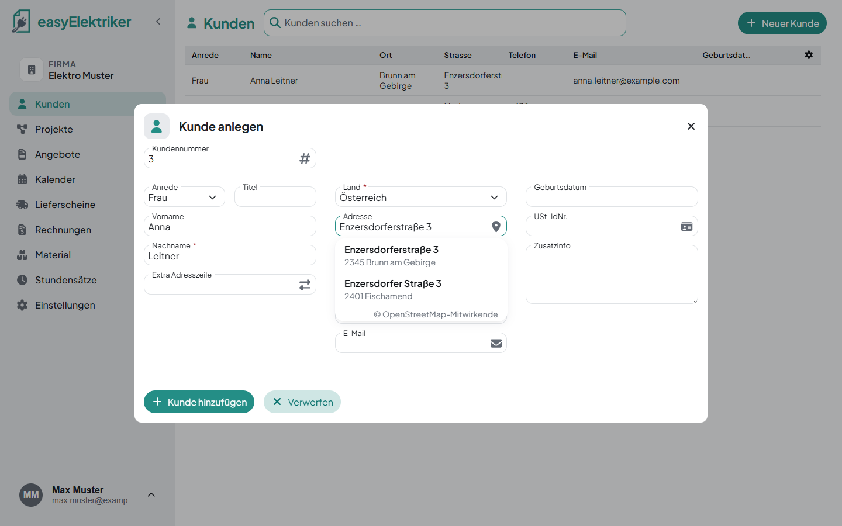
Task: Open the Anrede dropdown
Action: click(x=184, y=197)
